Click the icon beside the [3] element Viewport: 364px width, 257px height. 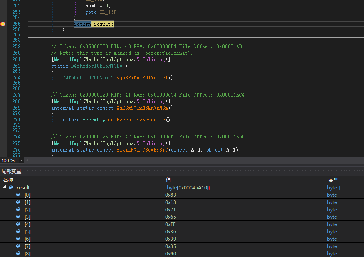coord(18,217)
